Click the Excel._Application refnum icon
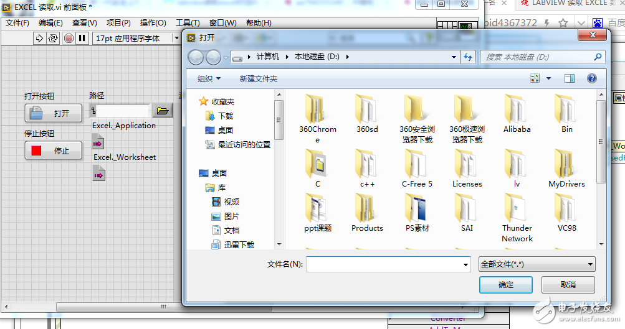The image size is (625, 329). [x=98, y=142]
